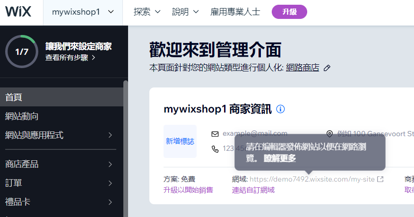Select 首頁 in the sidebar
This screenshot has height=217, width=414.
[61, 97]
